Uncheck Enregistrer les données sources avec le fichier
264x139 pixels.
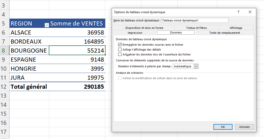[120, 45]
